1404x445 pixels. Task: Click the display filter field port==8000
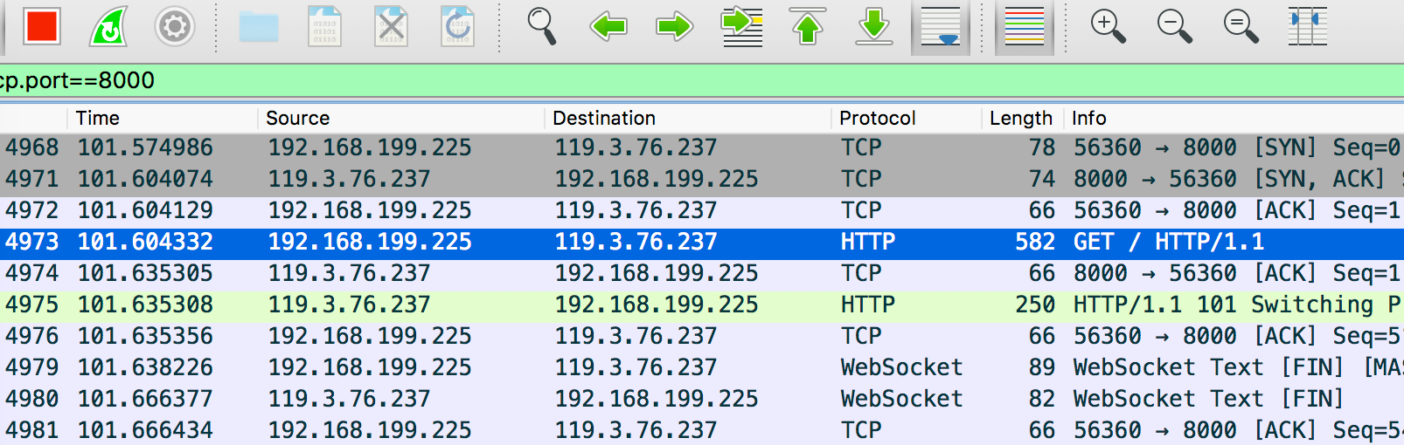[x=702, y=80]
